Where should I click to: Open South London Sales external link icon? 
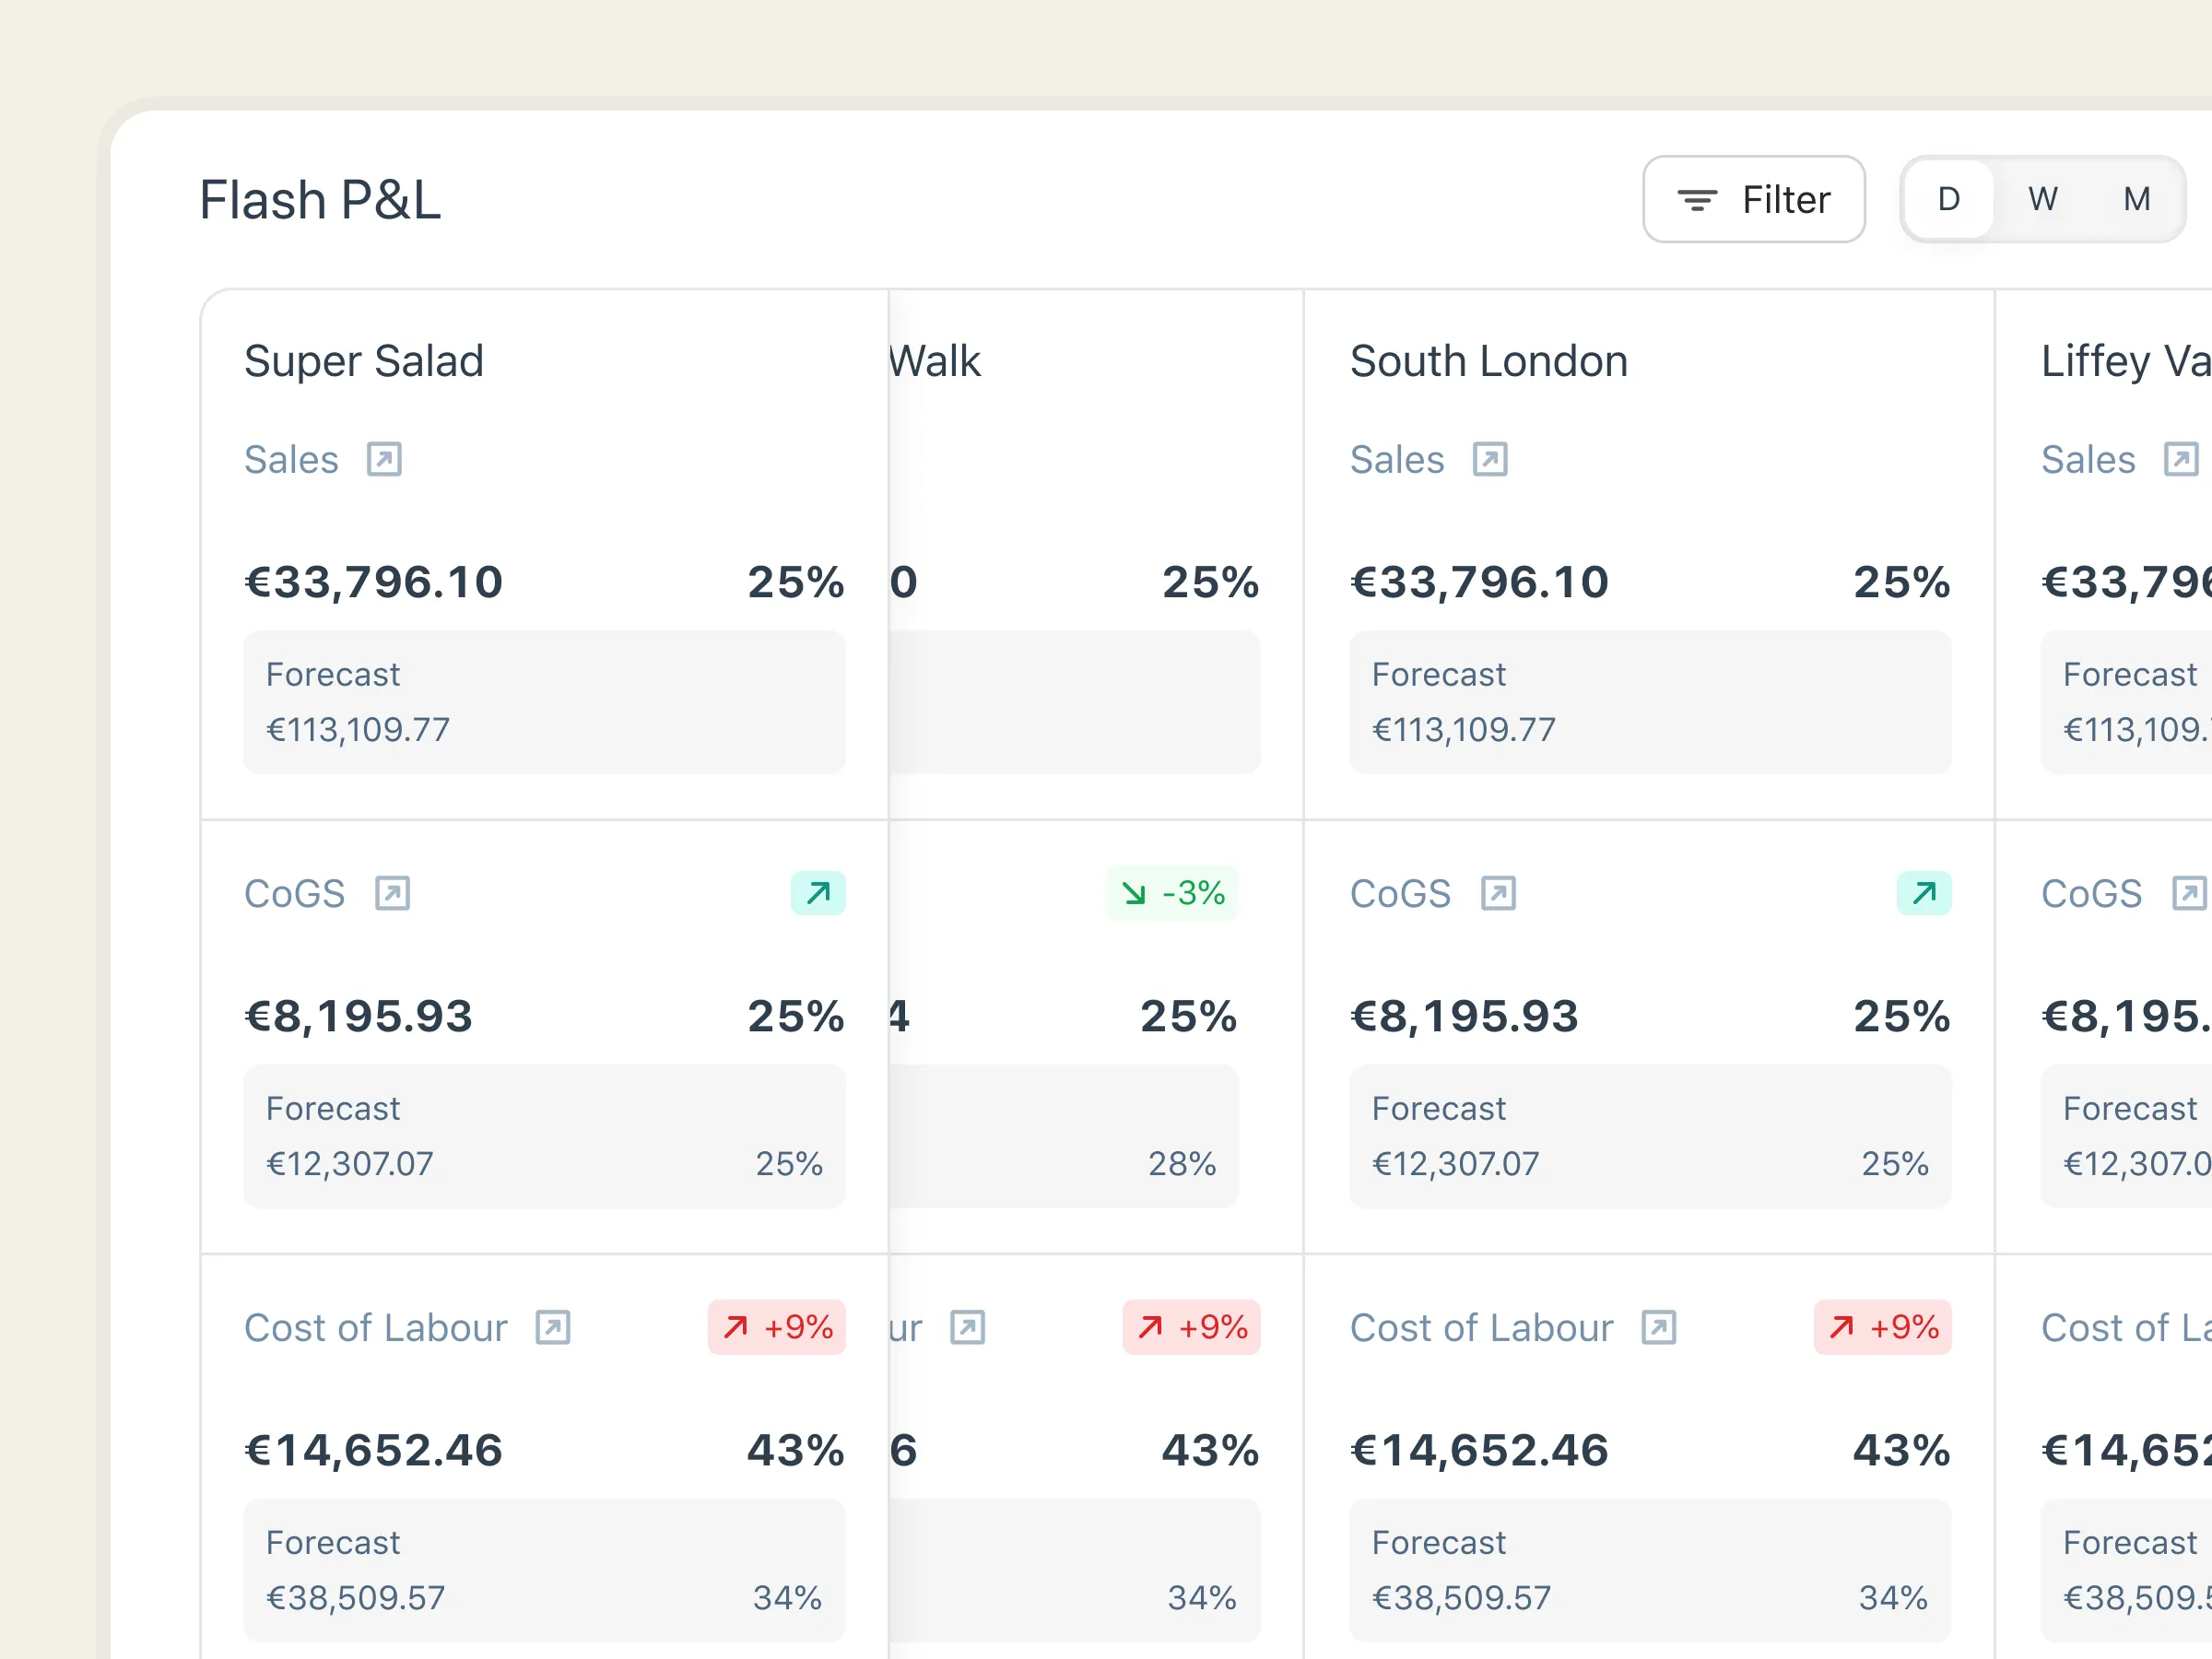[1490, 460]
